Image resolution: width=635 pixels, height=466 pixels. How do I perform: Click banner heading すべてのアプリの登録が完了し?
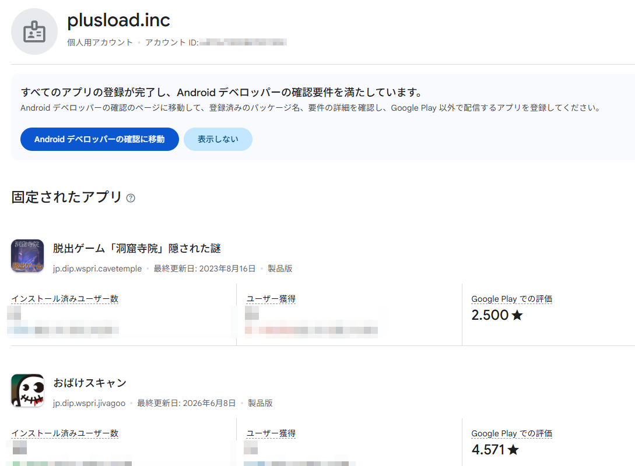pyautogui.click(x=222, y=93)
